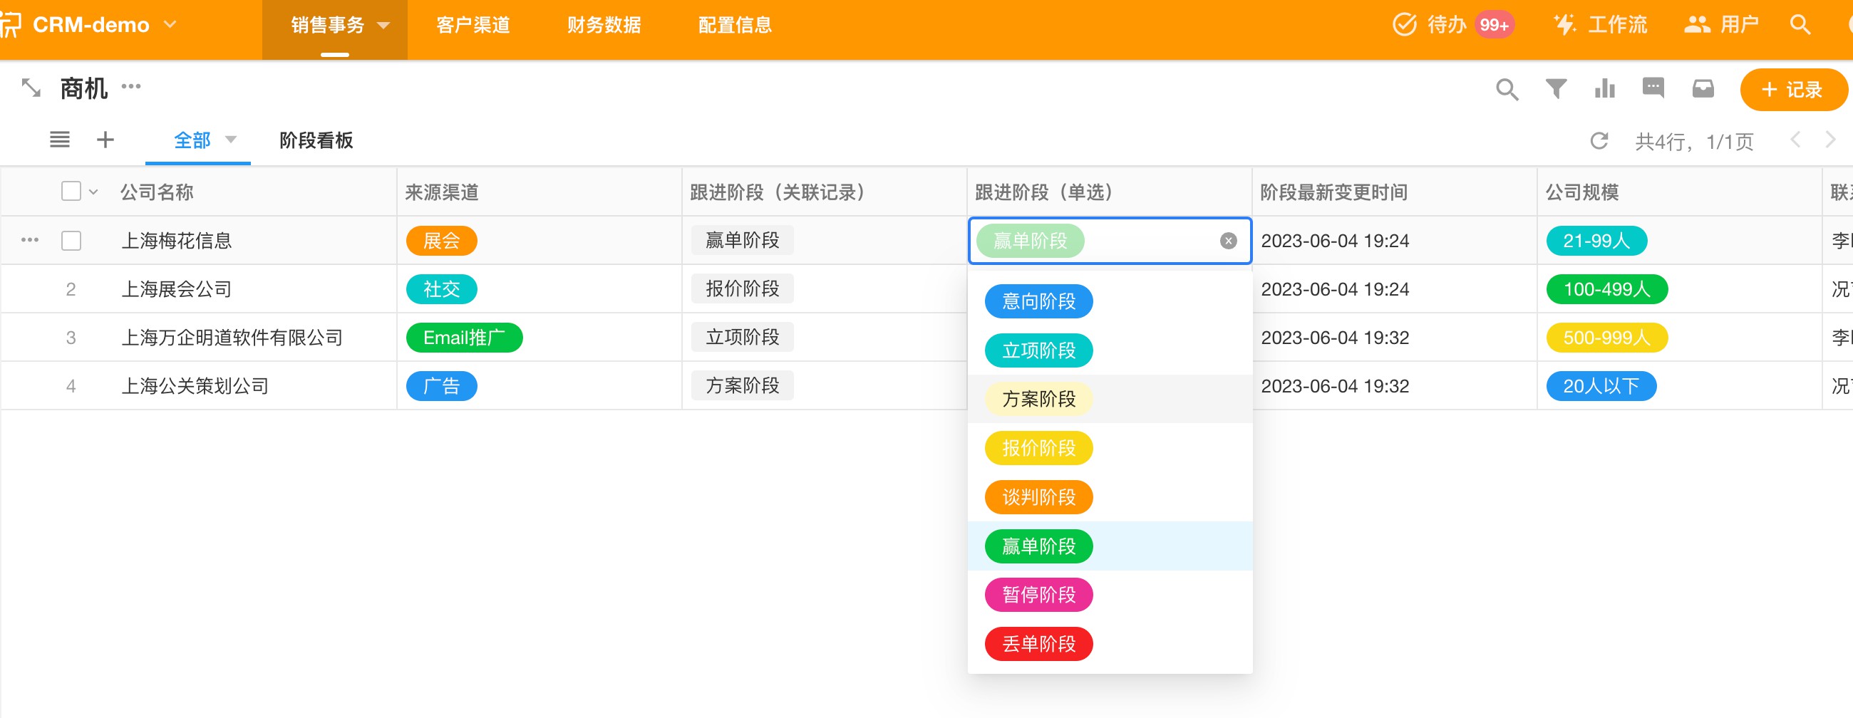Expand the CRM-demo app dropdown
The image size is (1853, 718).
tap(170, 24)
